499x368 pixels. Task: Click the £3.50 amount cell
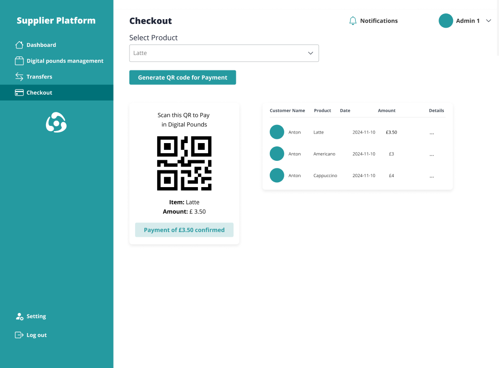(392, 132)
